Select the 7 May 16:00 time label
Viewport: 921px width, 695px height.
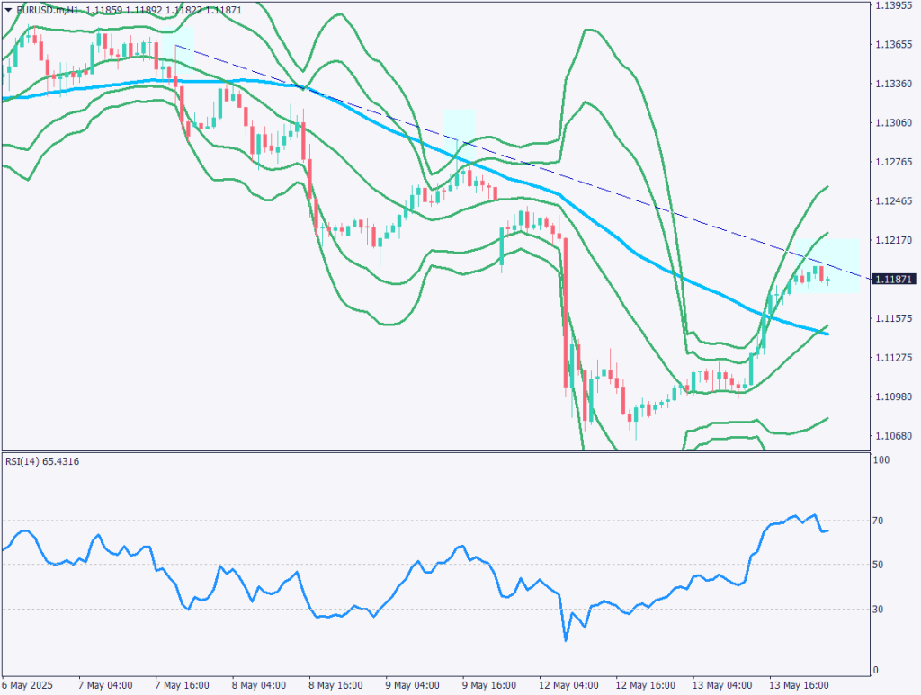pyautogui.click(x=182, y=686)
